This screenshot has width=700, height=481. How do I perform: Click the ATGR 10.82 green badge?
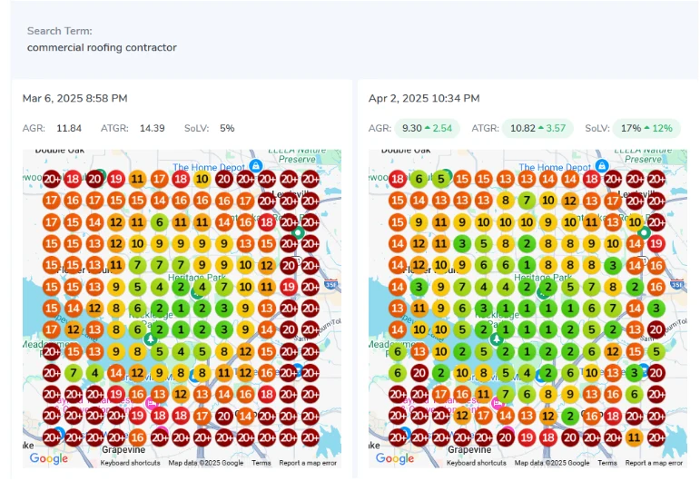(x=537, y=129)
